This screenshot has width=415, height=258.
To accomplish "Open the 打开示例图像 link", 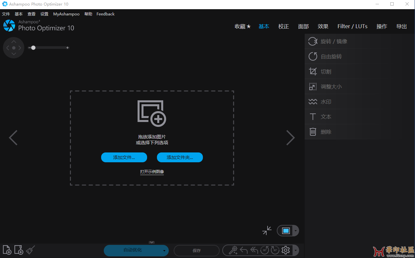I will 152,172.
